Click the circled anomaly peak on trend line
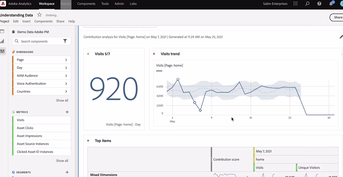The image size is (343, 177). [x=178, y=79]
